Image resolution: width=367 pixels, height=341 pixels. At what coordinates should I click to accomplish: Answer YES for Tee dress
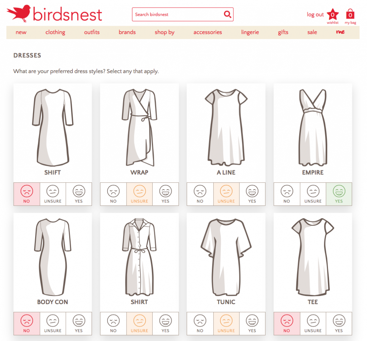(x=339, y=324)
